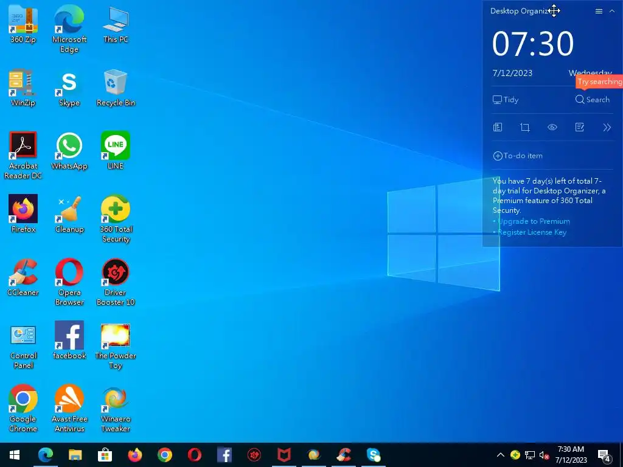Open the taskbar clock showing 7:30 AM
The width and height of the screenshot is (623, 467).
(x=571, y=455)
